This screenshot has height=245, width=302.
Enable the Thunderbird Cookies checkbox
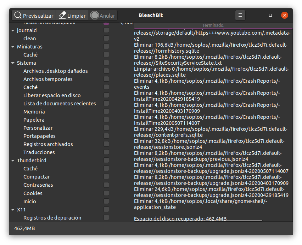106,193
